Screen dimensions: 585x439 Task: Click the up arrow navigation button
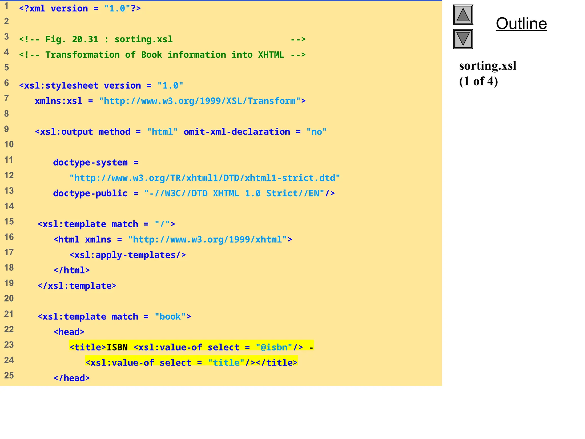pos(463,15)
